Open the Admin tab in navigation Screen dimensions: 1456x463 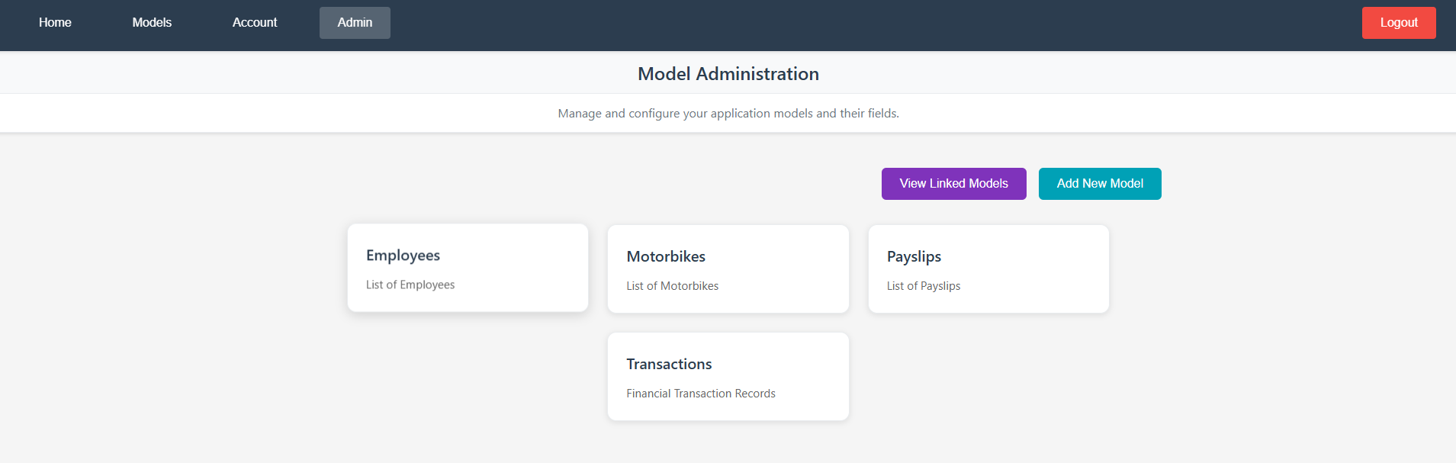tap(354, 22)
